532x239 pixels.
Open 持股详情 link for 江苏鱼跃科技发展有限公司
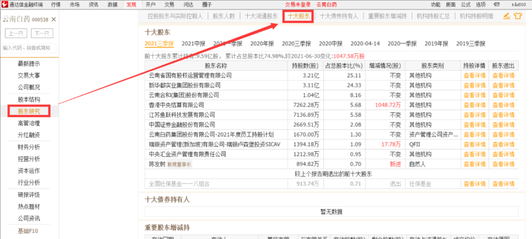click(474, 115)
